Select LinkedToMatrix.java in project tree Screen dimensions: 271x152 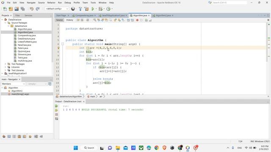(x=27, y=42)
